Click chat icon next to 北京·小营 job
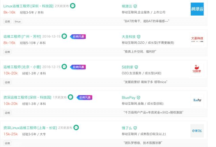The height and width of the screenshot is (147, 216). [64, 67]
